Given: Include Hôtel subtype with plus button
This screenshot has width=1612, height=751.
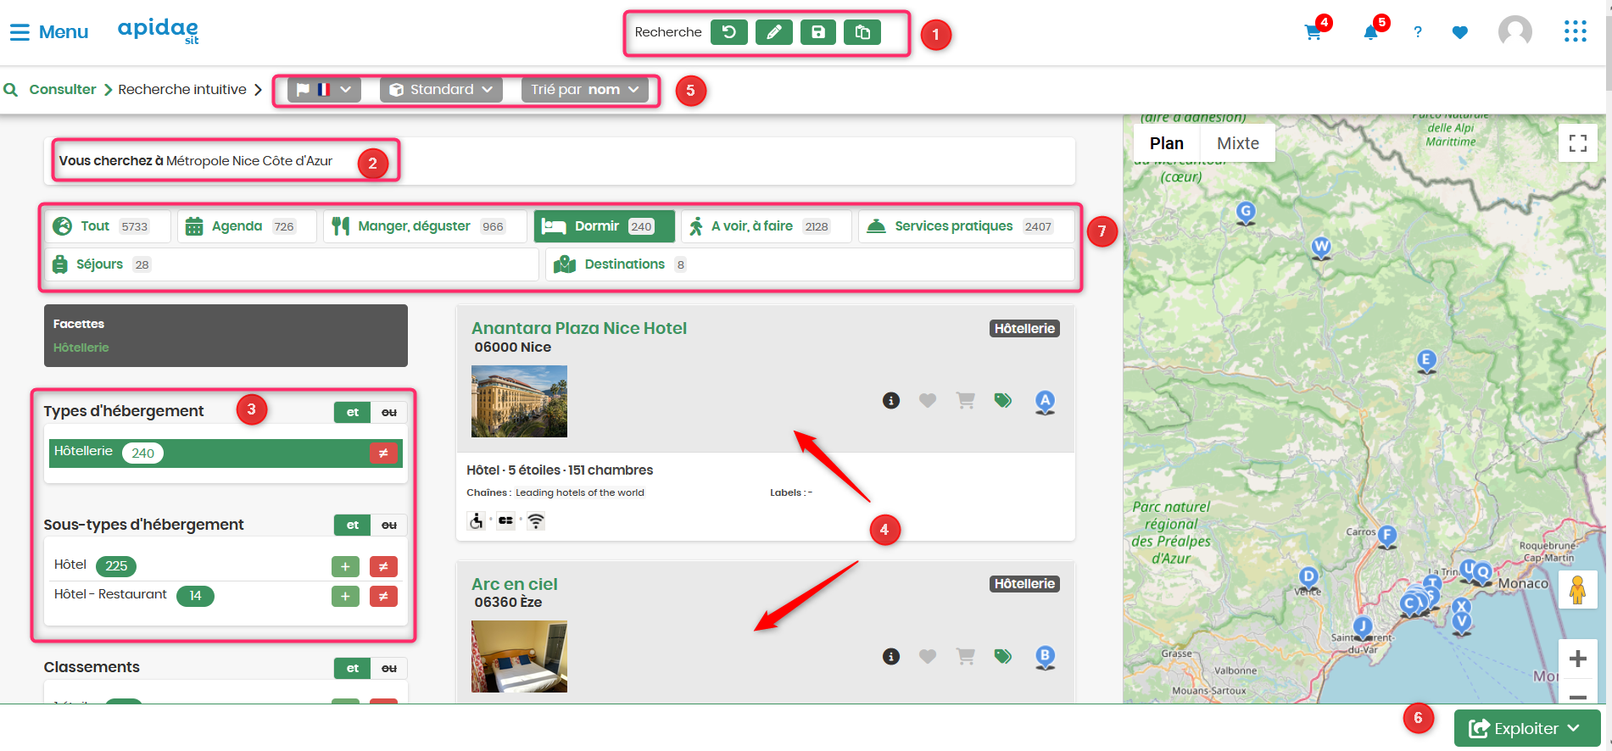Looking at the screenshot, I should click(x=345, y=566).
